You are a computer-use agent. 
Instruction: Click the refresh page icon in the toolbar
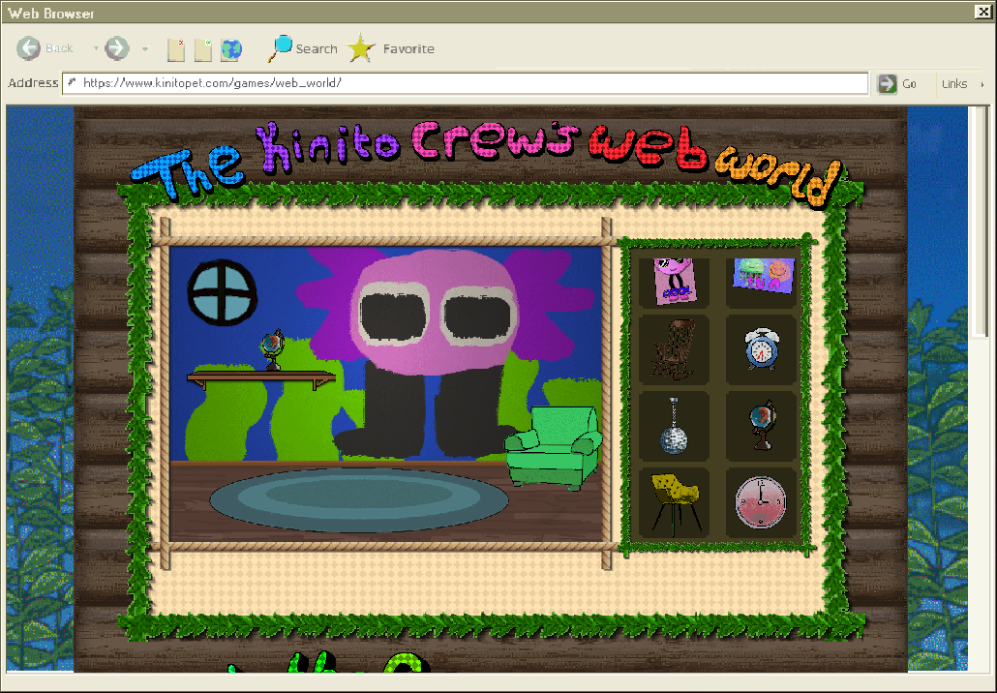click(203, 49)
